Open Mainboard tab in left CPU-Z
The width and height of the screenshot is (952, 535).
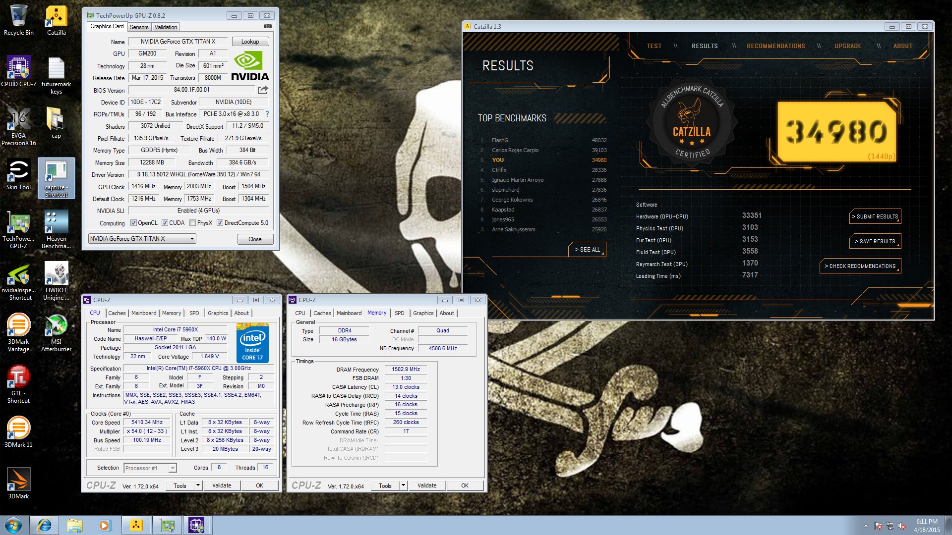click(x=144, y=313)
